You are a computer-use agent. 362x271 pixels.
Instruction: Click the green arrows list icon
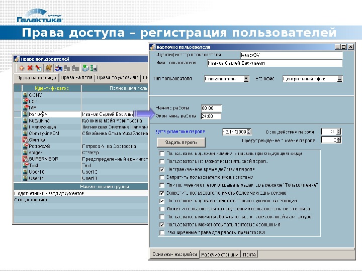click(94, 68)
